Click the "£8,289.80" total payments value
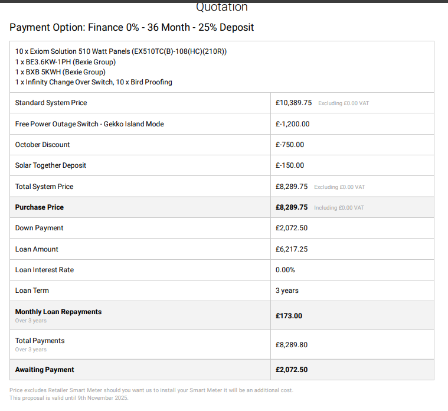The image size is (448, 411). tap(292, 345)
